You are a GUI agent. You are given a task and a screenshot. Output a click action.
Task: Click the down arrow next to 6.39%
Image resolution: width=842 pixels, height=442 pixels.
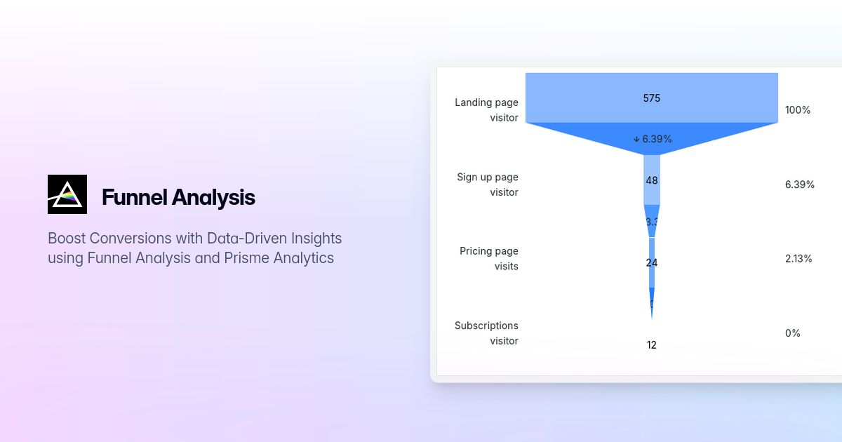tap(636, 139)
